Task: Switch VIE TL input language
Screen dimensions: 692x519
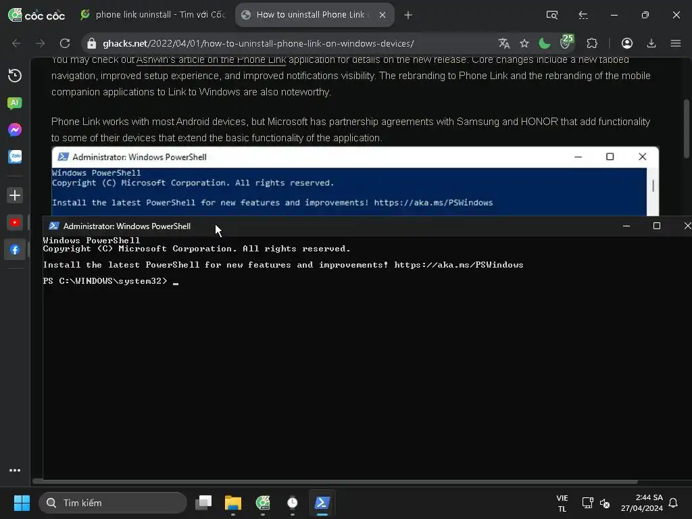Action: 562,503
